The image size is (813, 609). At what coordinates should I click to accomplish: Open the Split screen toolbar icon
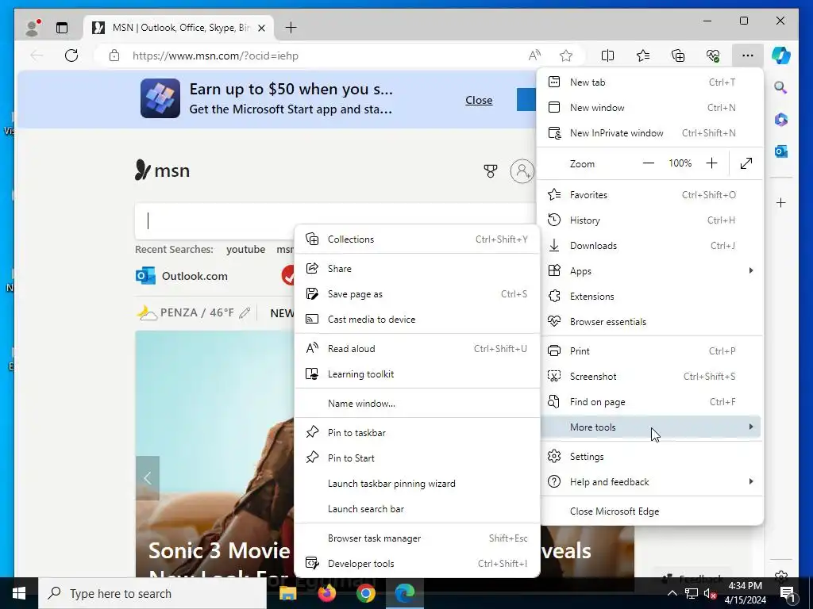tap(607, 56)
